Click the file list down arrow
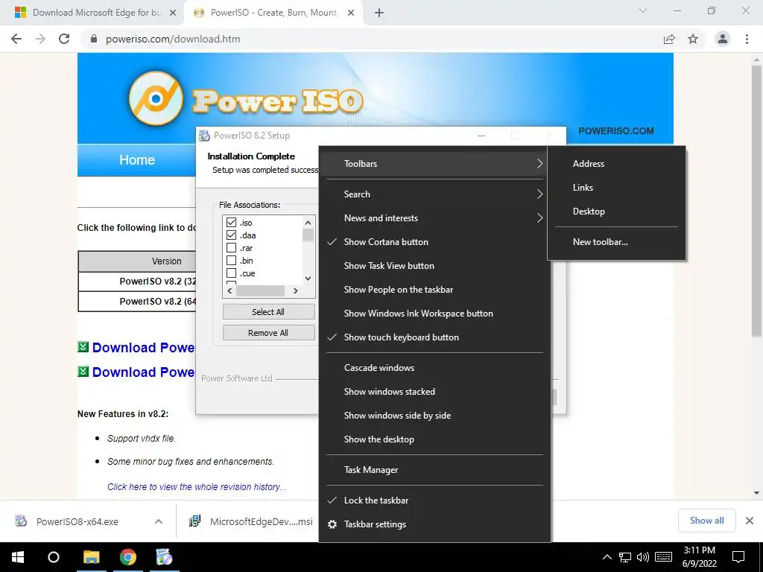 click(x=308, y=279)
